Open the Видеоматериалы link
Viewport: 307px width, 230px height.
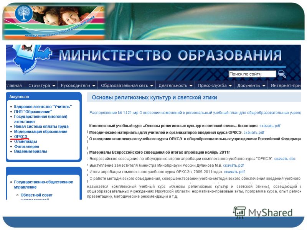[31, 151]
